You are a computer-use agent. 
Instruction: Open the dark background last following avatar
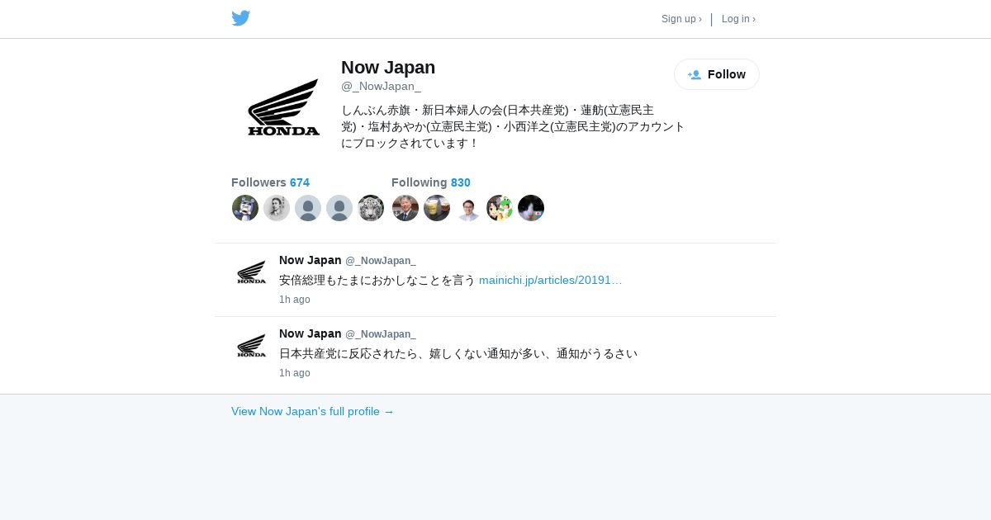tap(531, 208)
